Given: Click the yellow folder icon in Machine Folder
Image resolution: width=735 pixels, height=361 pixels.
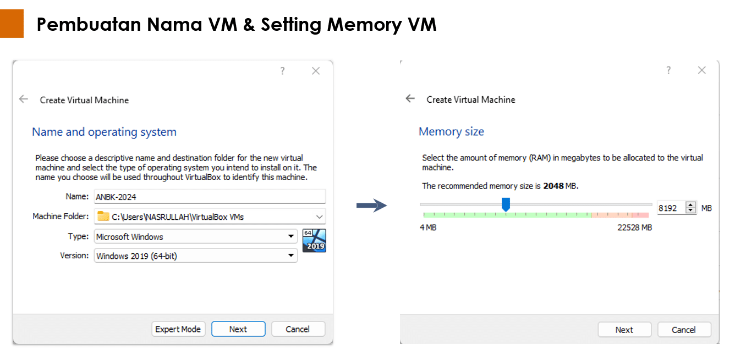Looking at the screenshot, I should click(103, 216).
